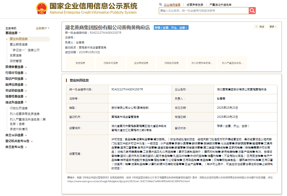Switch to the 严重违法失信名单 search tab
The width and height of the screenshot is (287, 196).
pos(220,5)
